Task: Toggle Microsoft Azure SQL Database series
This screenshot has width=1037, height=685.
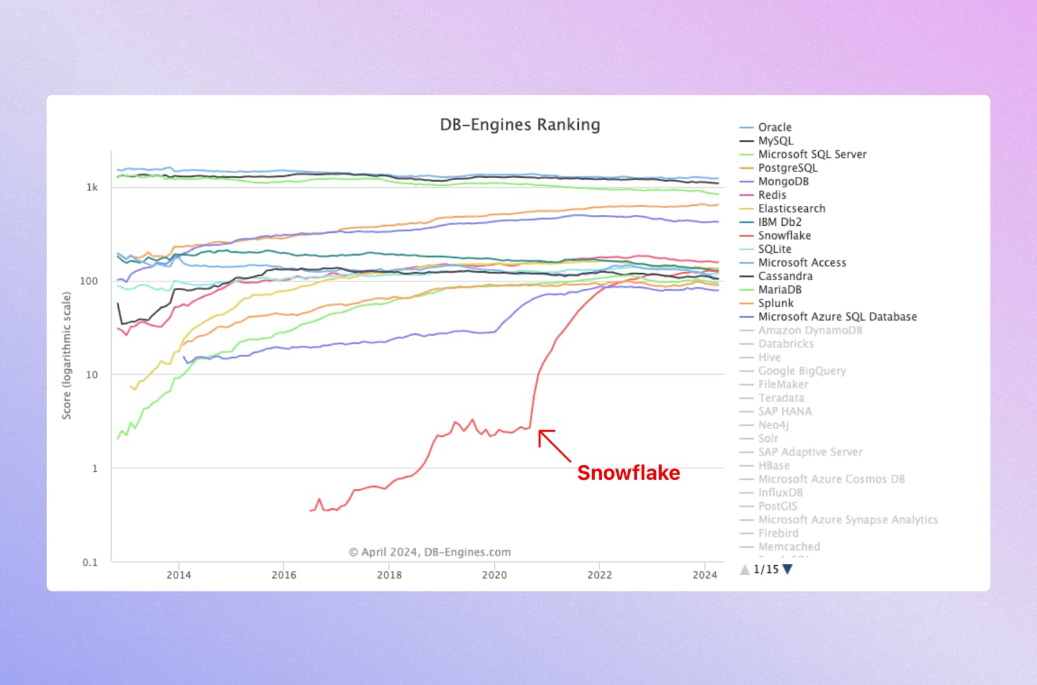Action: [x=828, y=316]
